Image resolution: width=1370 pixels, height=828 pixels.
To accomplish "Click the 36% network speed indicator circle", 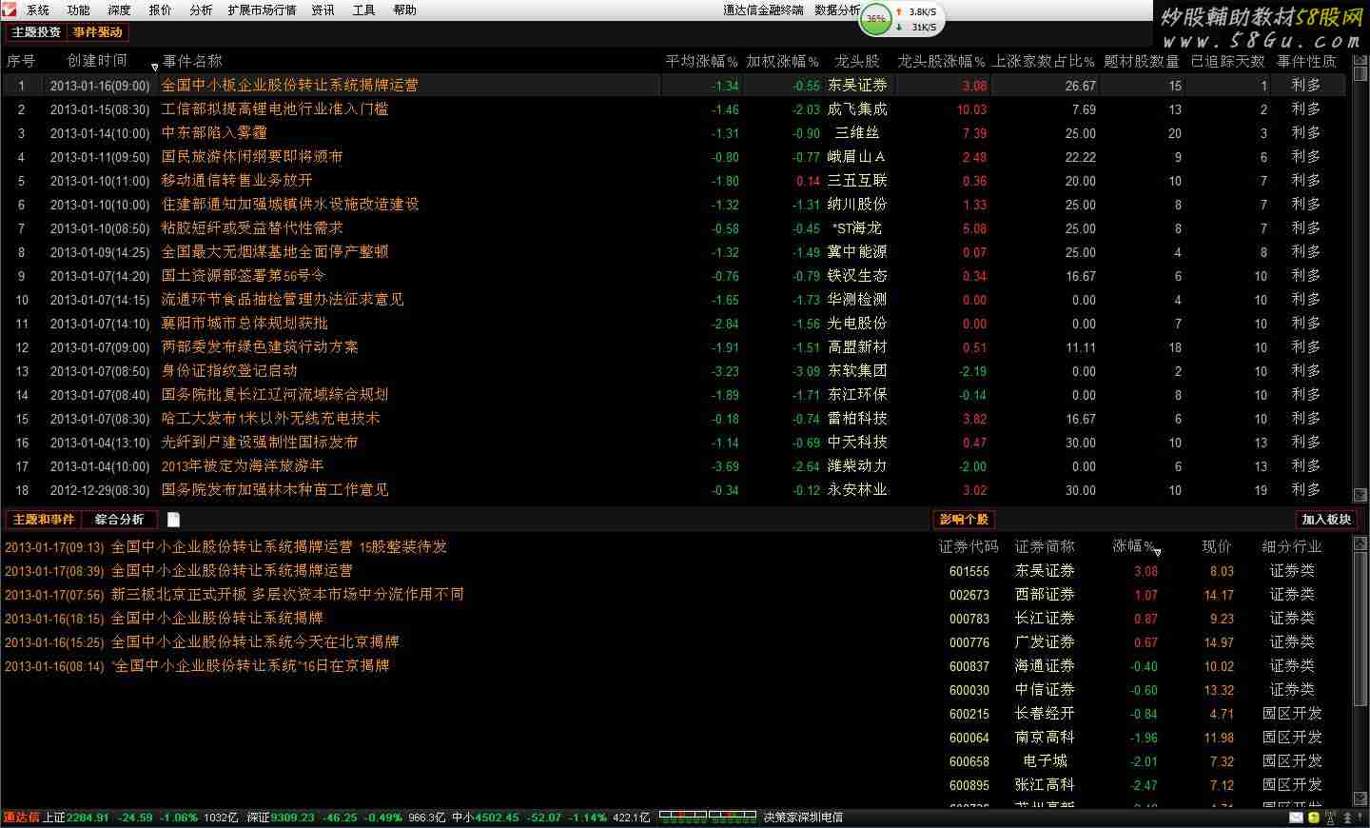I will (875, 18).
